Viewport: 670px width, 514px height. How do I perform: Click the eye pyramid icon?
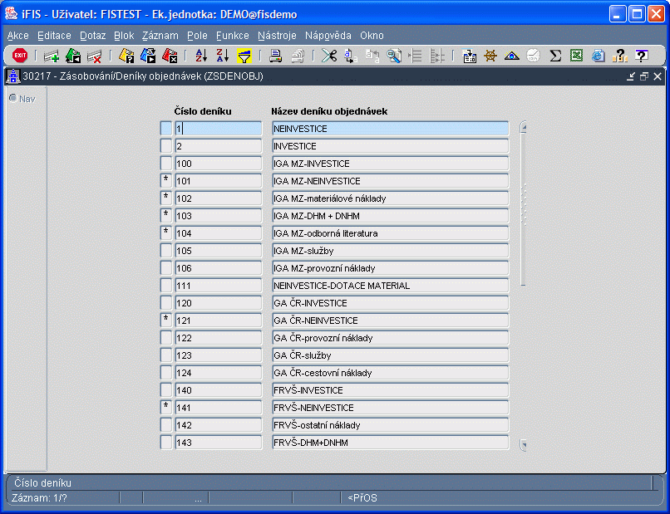(x=512, y=56)
